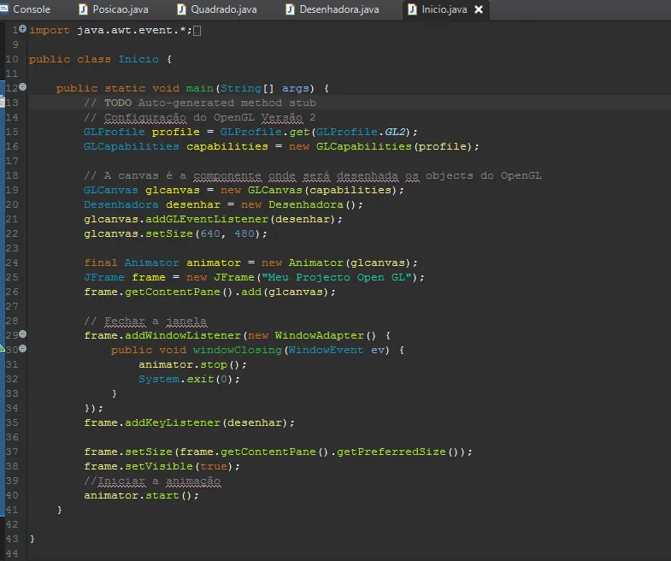This screenshot has height=561, width=671.
Task: Collapse the windowClosing method at line 30
Action: point(22,349)
